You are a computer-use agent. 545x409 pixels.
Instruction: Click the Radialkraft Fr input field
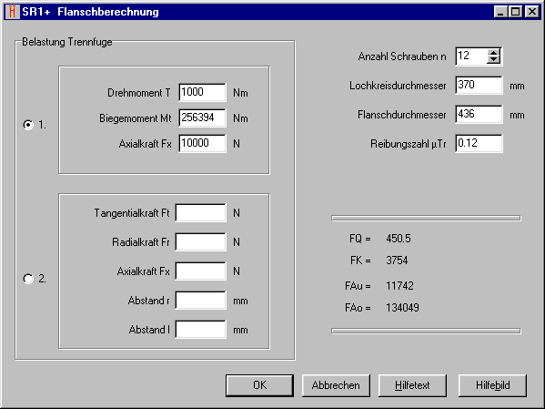200,242
